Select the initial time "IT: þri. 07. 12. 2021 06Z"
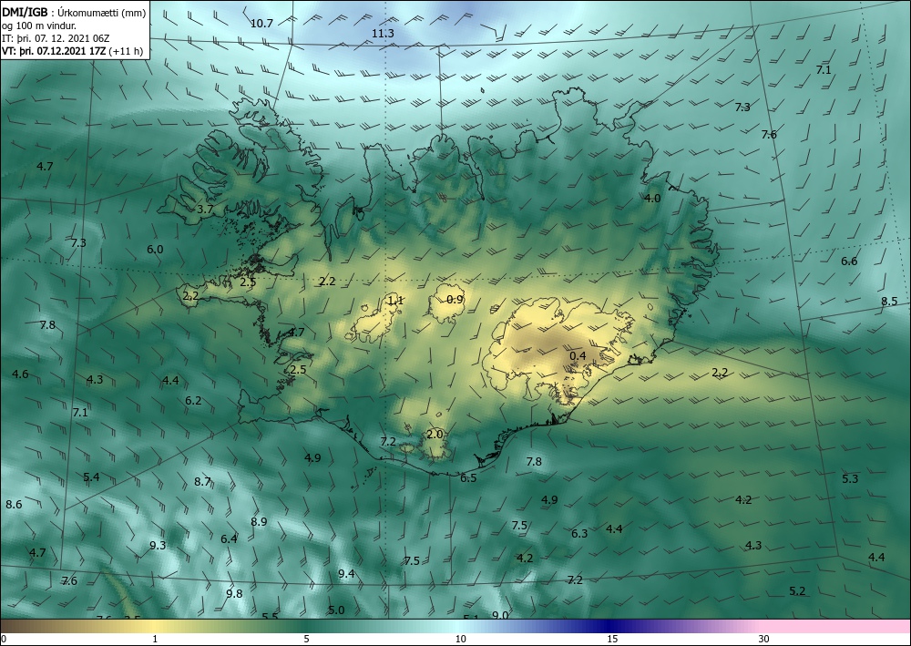This screenshot has width=911, height=646. (x=56, y=38)
